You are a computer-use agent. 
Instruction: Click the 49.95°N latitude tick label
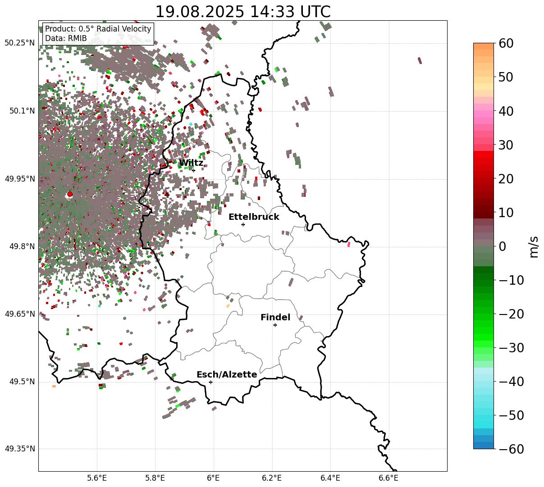click(19, 179)
